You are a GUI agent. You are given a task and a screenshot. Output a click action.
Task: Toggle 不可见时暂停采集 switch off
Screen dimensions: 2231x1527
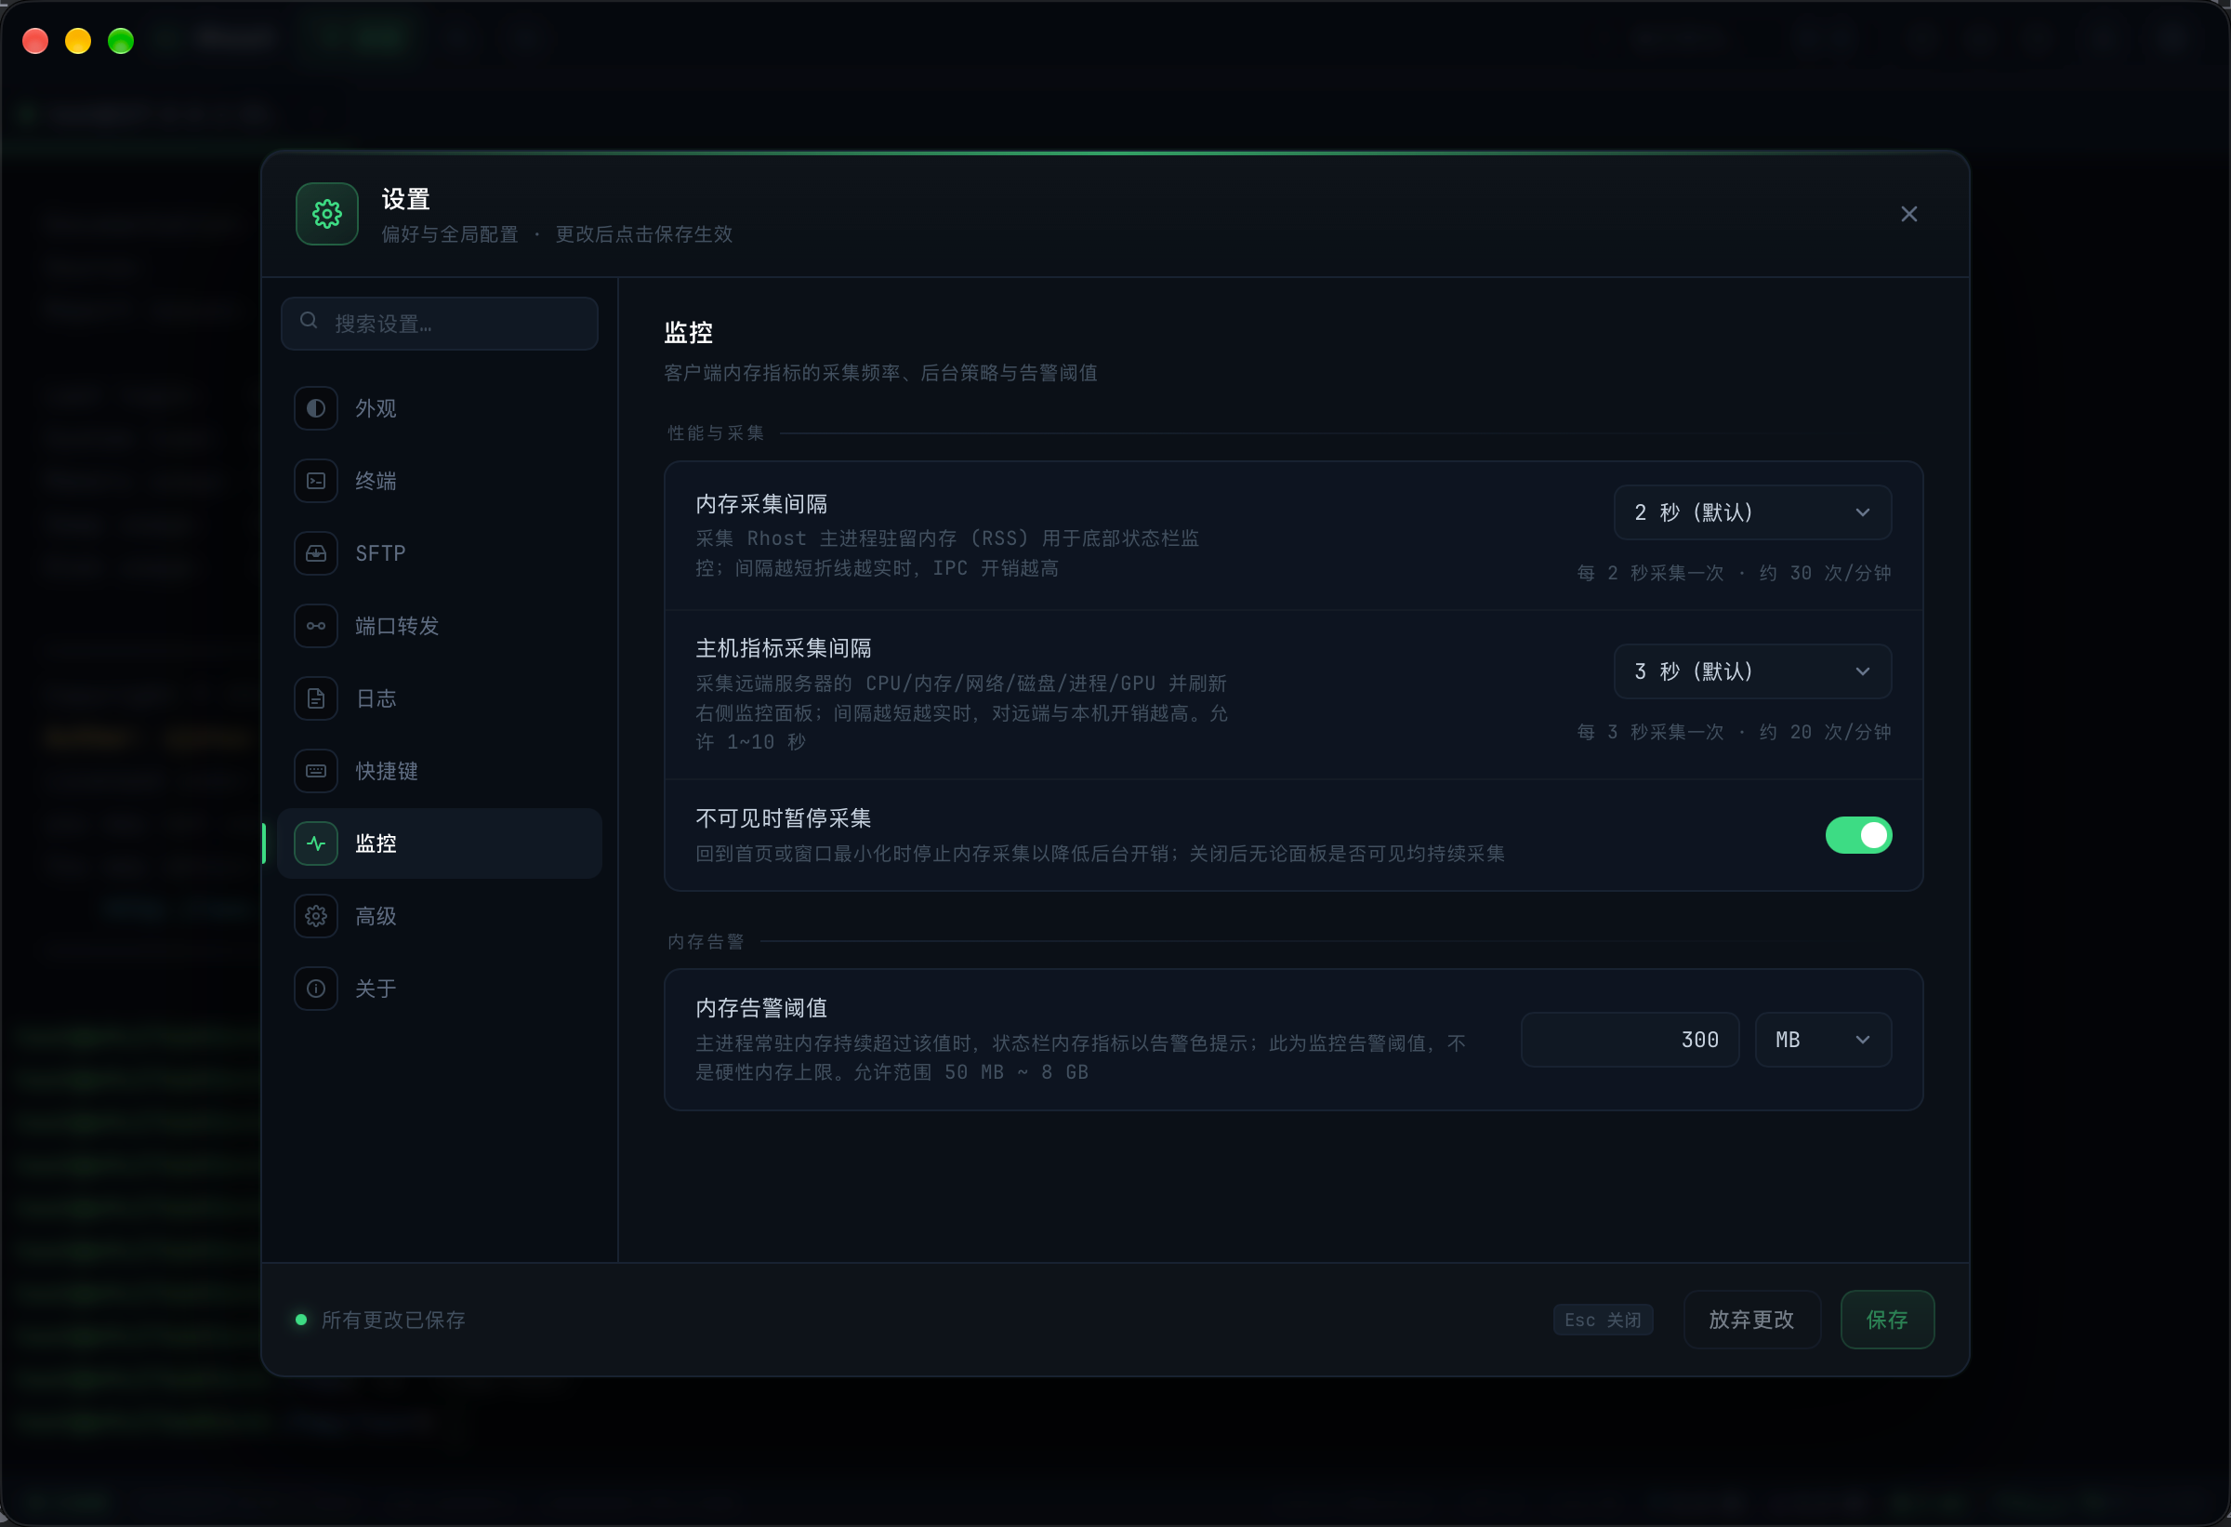point(1857,835)
